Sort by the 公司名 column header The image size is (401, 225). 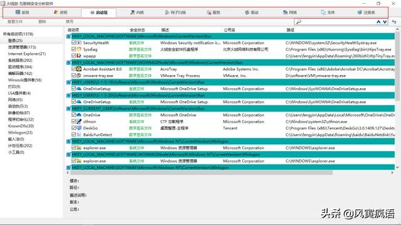point(229,30)
